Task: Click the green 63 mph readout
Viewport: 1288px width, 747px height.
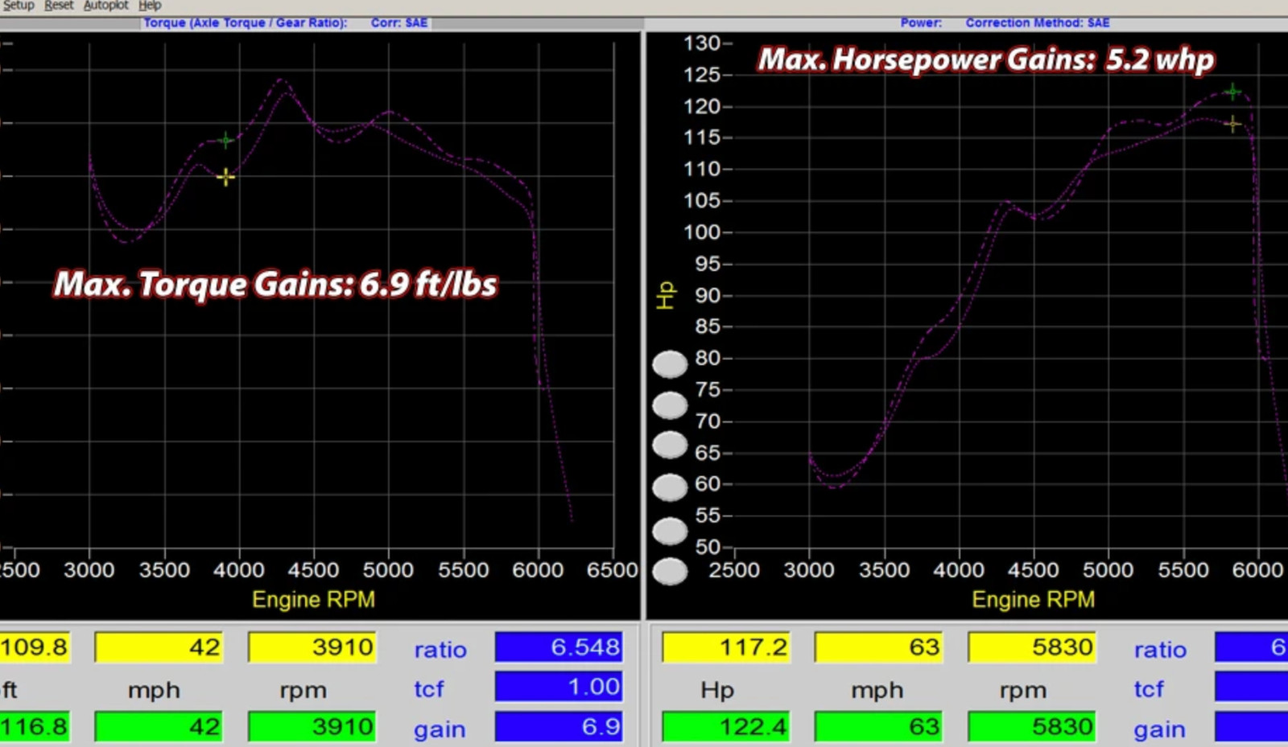Action: tap(878, 727)
